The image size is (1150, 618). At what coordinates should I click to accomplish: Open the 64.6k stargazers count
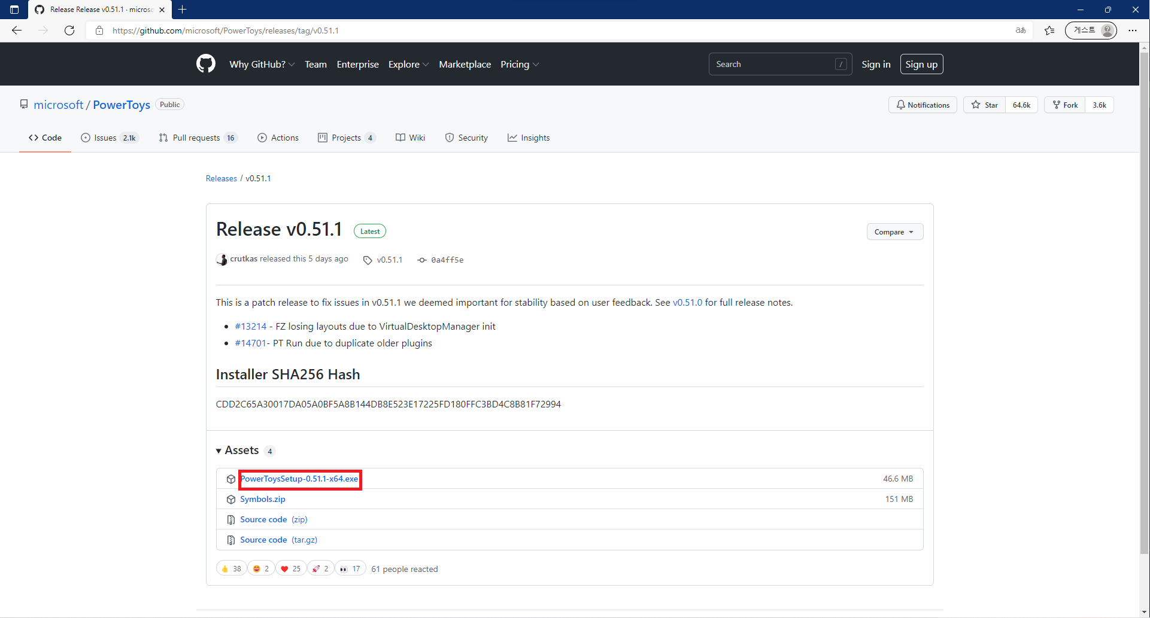click(1021, 105)
